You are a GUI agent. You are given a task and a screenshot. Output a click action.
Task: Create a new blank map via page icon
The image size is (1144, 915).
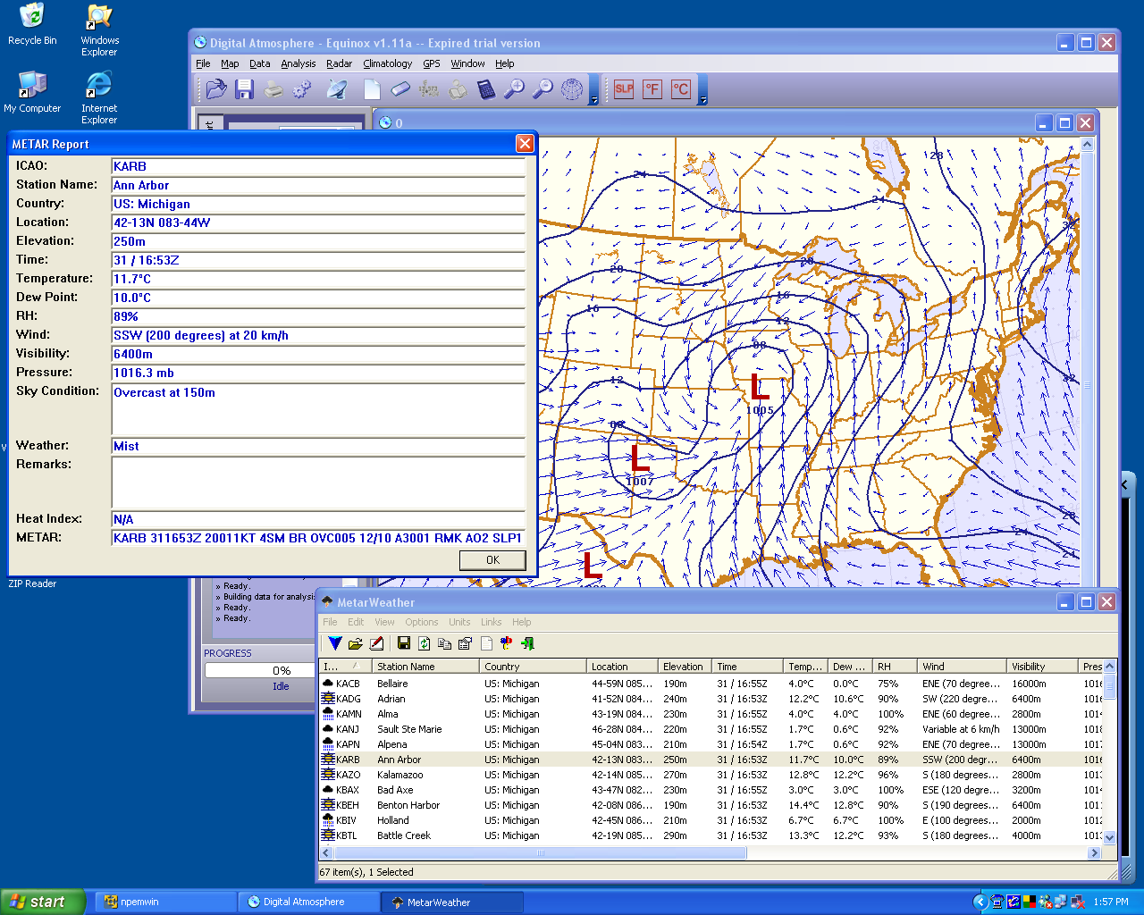[x=372, y=89]
